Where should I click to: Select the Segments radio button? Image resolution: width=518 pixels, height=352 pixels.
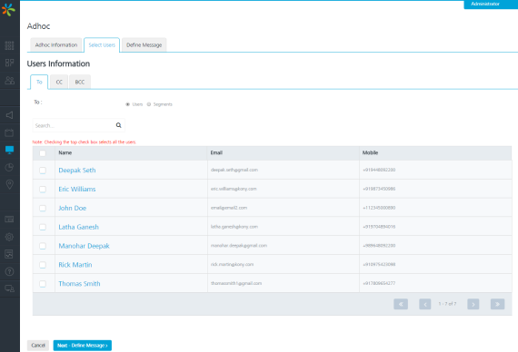[x=149, y=104]
